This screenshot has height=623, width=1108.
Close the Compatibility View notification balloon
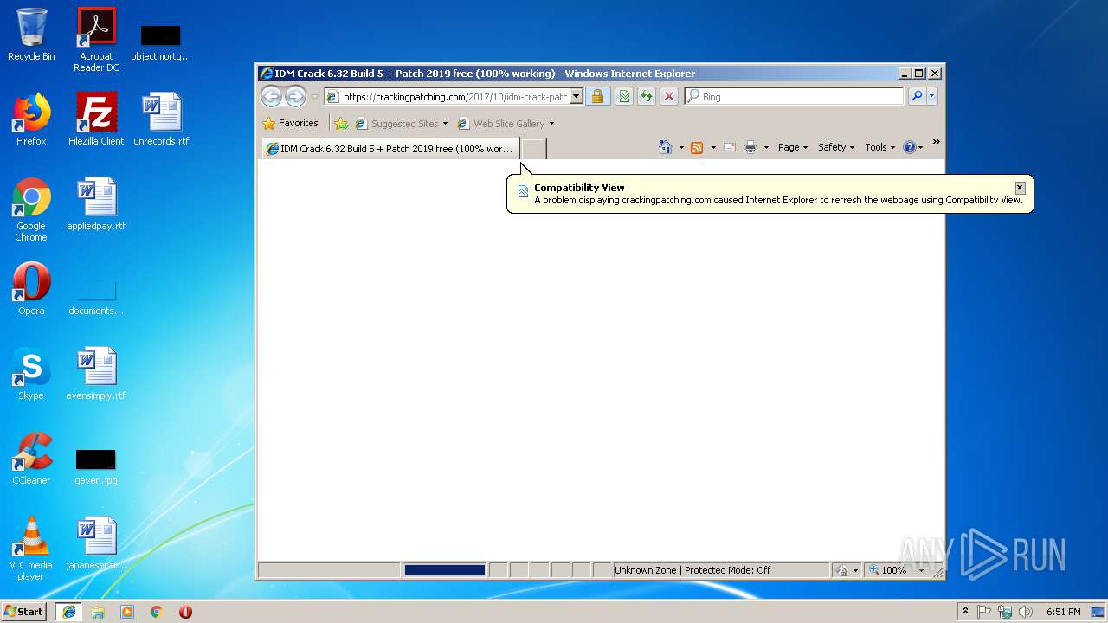coord(1020,187)
